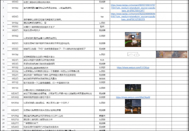Click the '9月8日' date cell in row 5
This screenshot has height=131, width=189.
click(15, 27)
